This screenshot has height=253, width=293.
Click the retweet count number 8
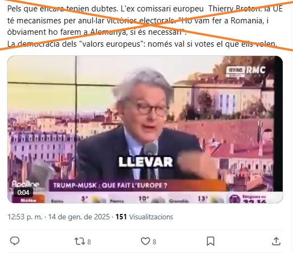pyautogui.click(x=89, y=242)
